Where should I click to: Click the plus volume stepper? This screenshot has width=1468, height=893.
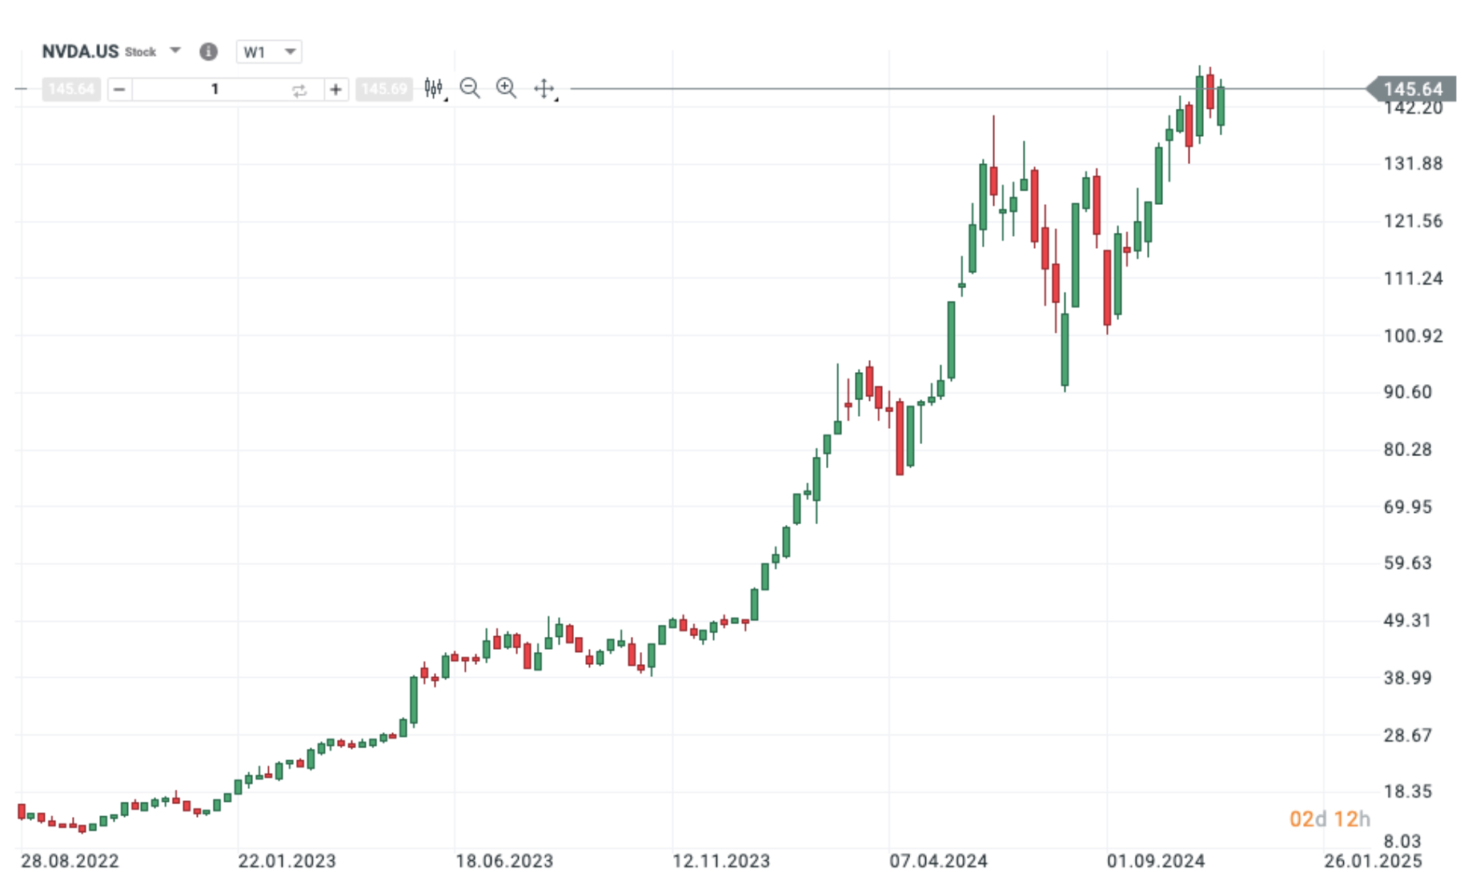coord(335,90)
